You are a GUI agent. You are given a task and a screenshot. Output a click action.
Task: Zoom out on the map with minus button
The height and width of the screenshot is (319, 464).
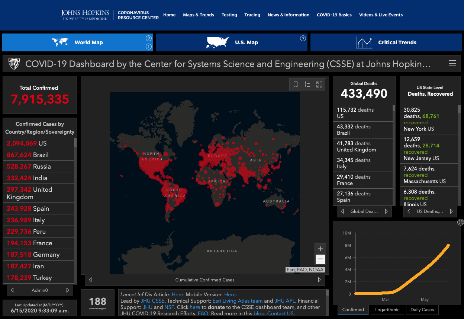[x=320, y=259]
